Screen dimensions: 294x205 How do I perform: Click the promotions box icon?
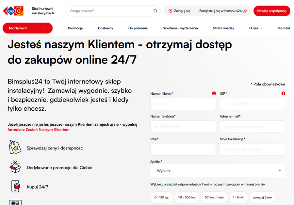(x=15, y=166)
